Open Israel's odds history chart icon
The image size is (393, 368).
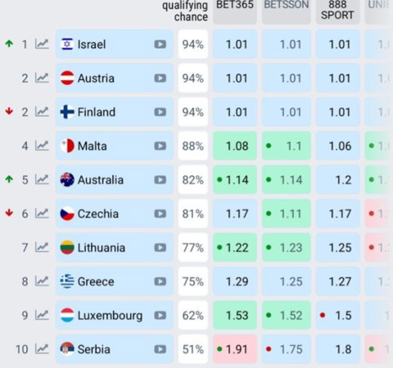pos(42,44)
